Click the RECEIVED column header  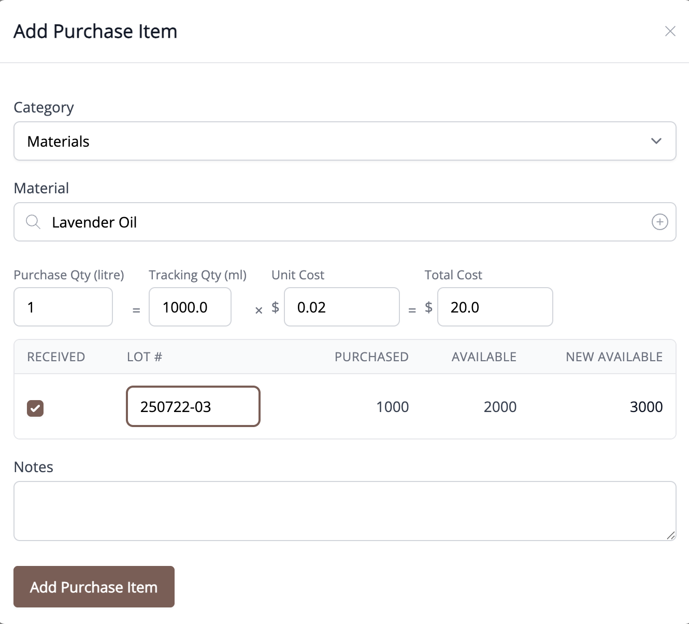[56, 357]
